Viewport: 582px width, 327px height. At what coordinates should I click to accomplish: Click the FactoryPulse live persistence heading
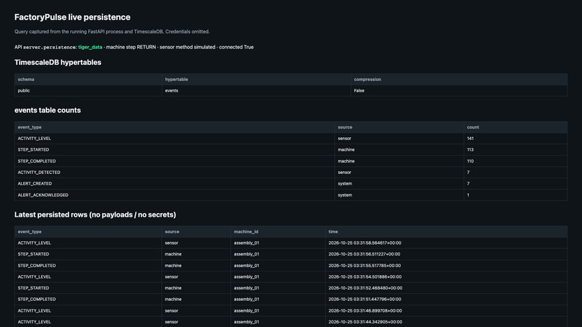[x=72, y=17]
